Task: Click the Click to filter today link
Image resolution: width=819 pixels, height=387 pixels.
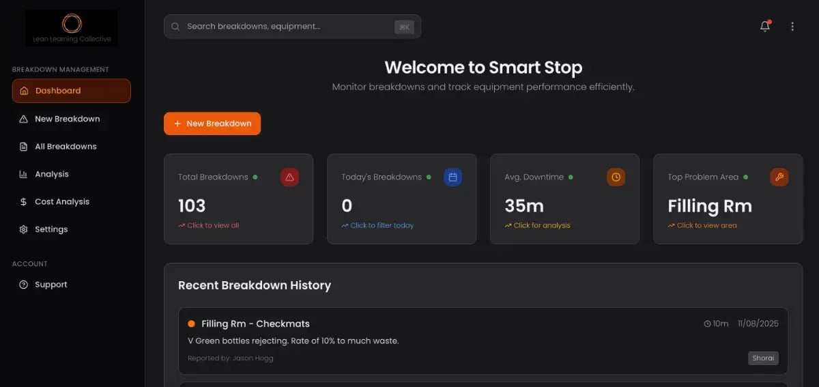Action: pos(377,225)
